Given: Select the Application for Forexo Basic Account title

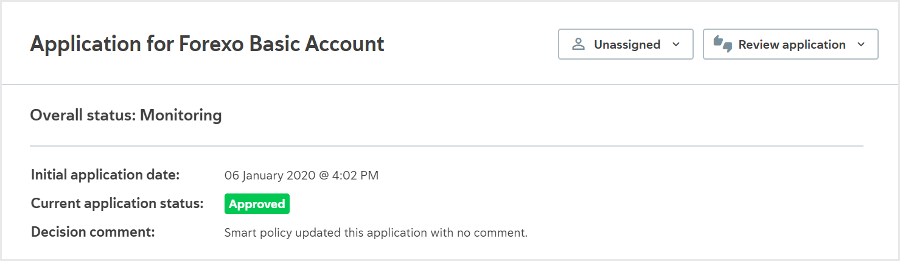Looking at the screenshot, I should click(208, 44).
